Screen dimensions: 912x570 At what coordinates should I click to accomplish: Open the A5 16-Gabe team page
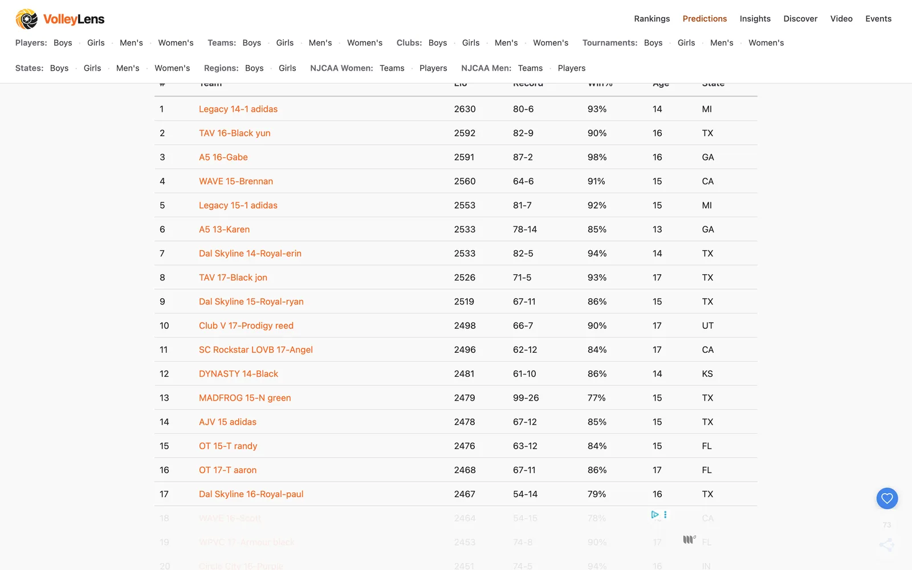pos(223,157)
